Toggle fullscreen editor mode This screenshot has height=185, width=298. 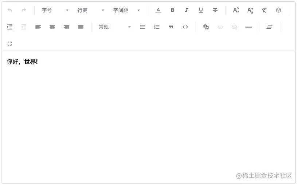[x=10, y=44]
